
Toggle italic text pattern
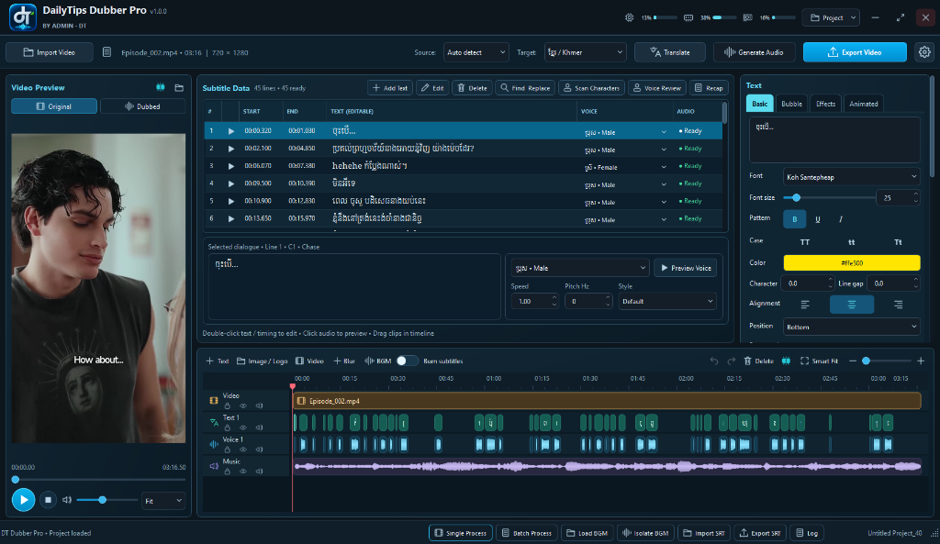click(x=841, y=219)
